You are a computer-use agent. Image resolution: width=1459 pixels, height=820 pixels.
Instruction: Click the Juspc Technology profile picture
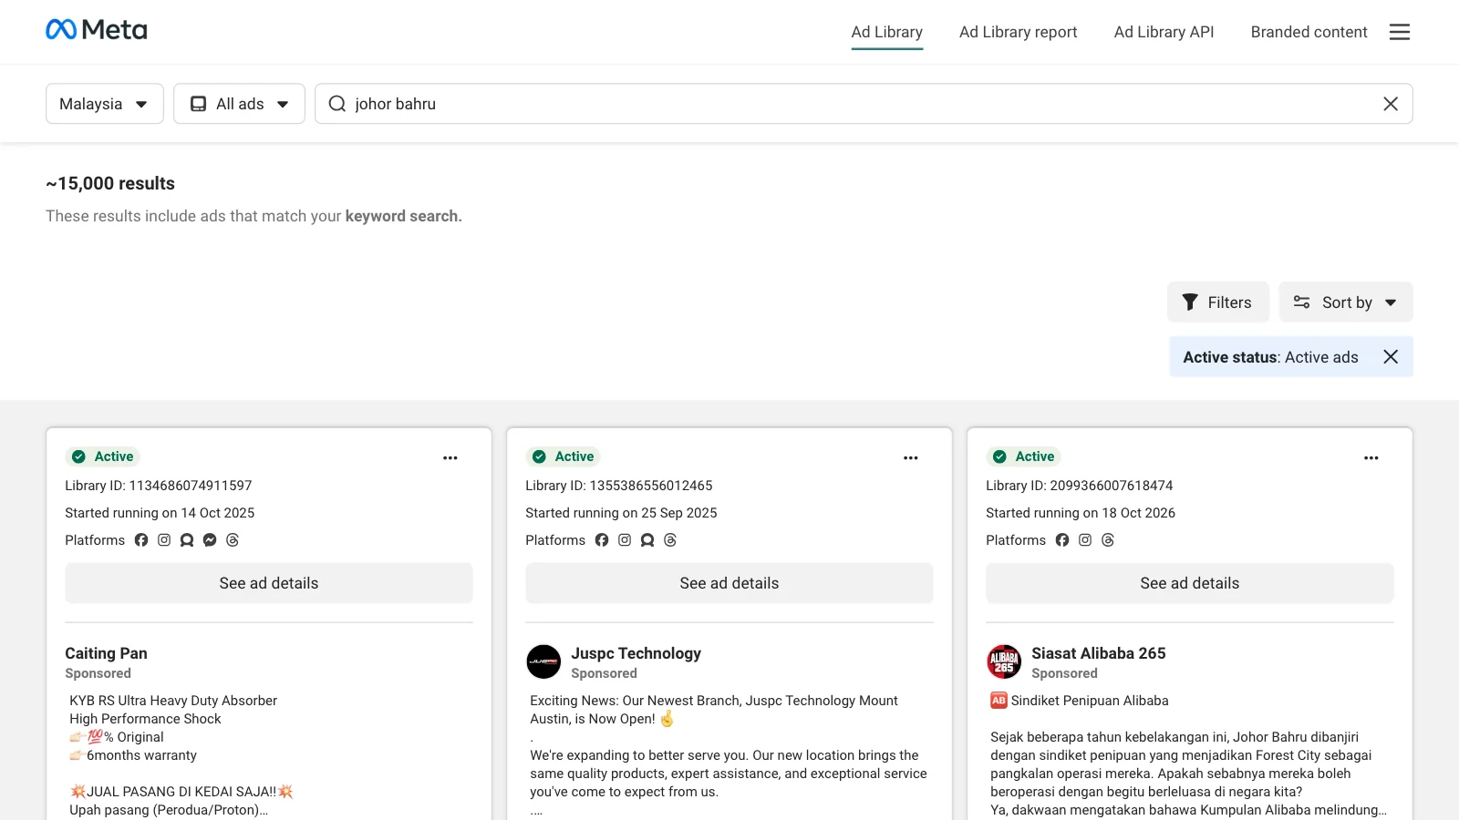tap(543, 662)
